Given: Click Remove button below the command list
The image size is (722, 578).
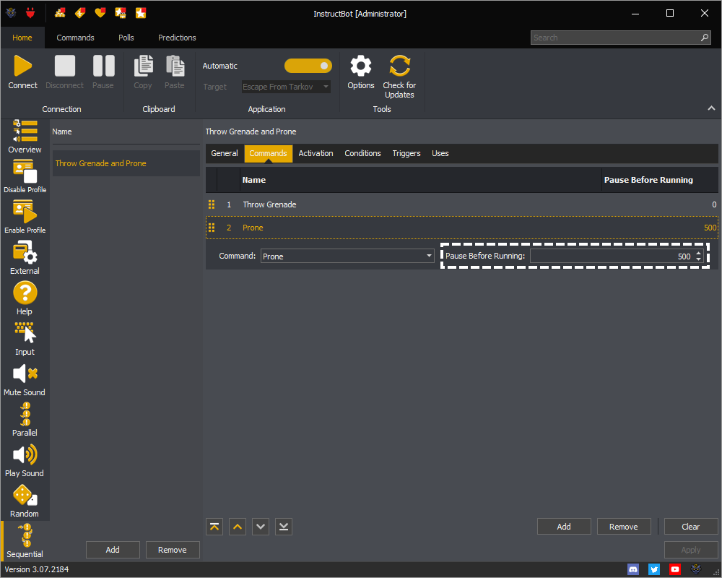Looking at the screenshot, I should click(624, 527).
